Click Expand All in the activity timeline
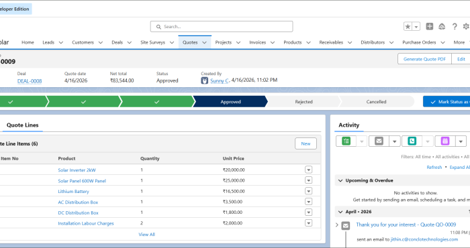470x248 pixels. tap(460, 167)
